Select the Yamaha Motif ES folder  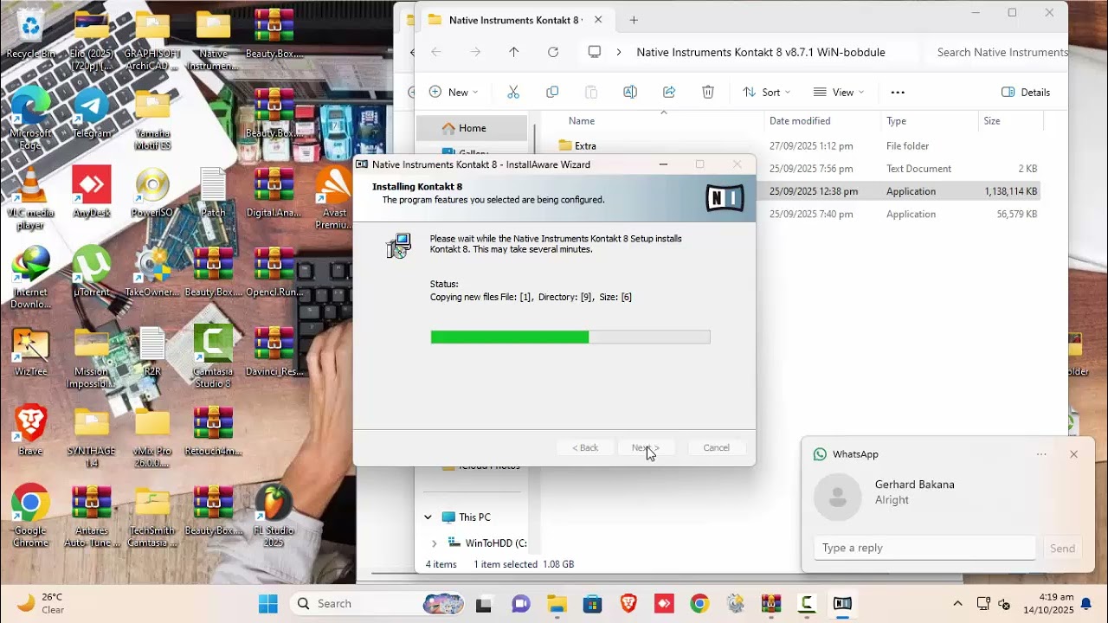[152, 119]
